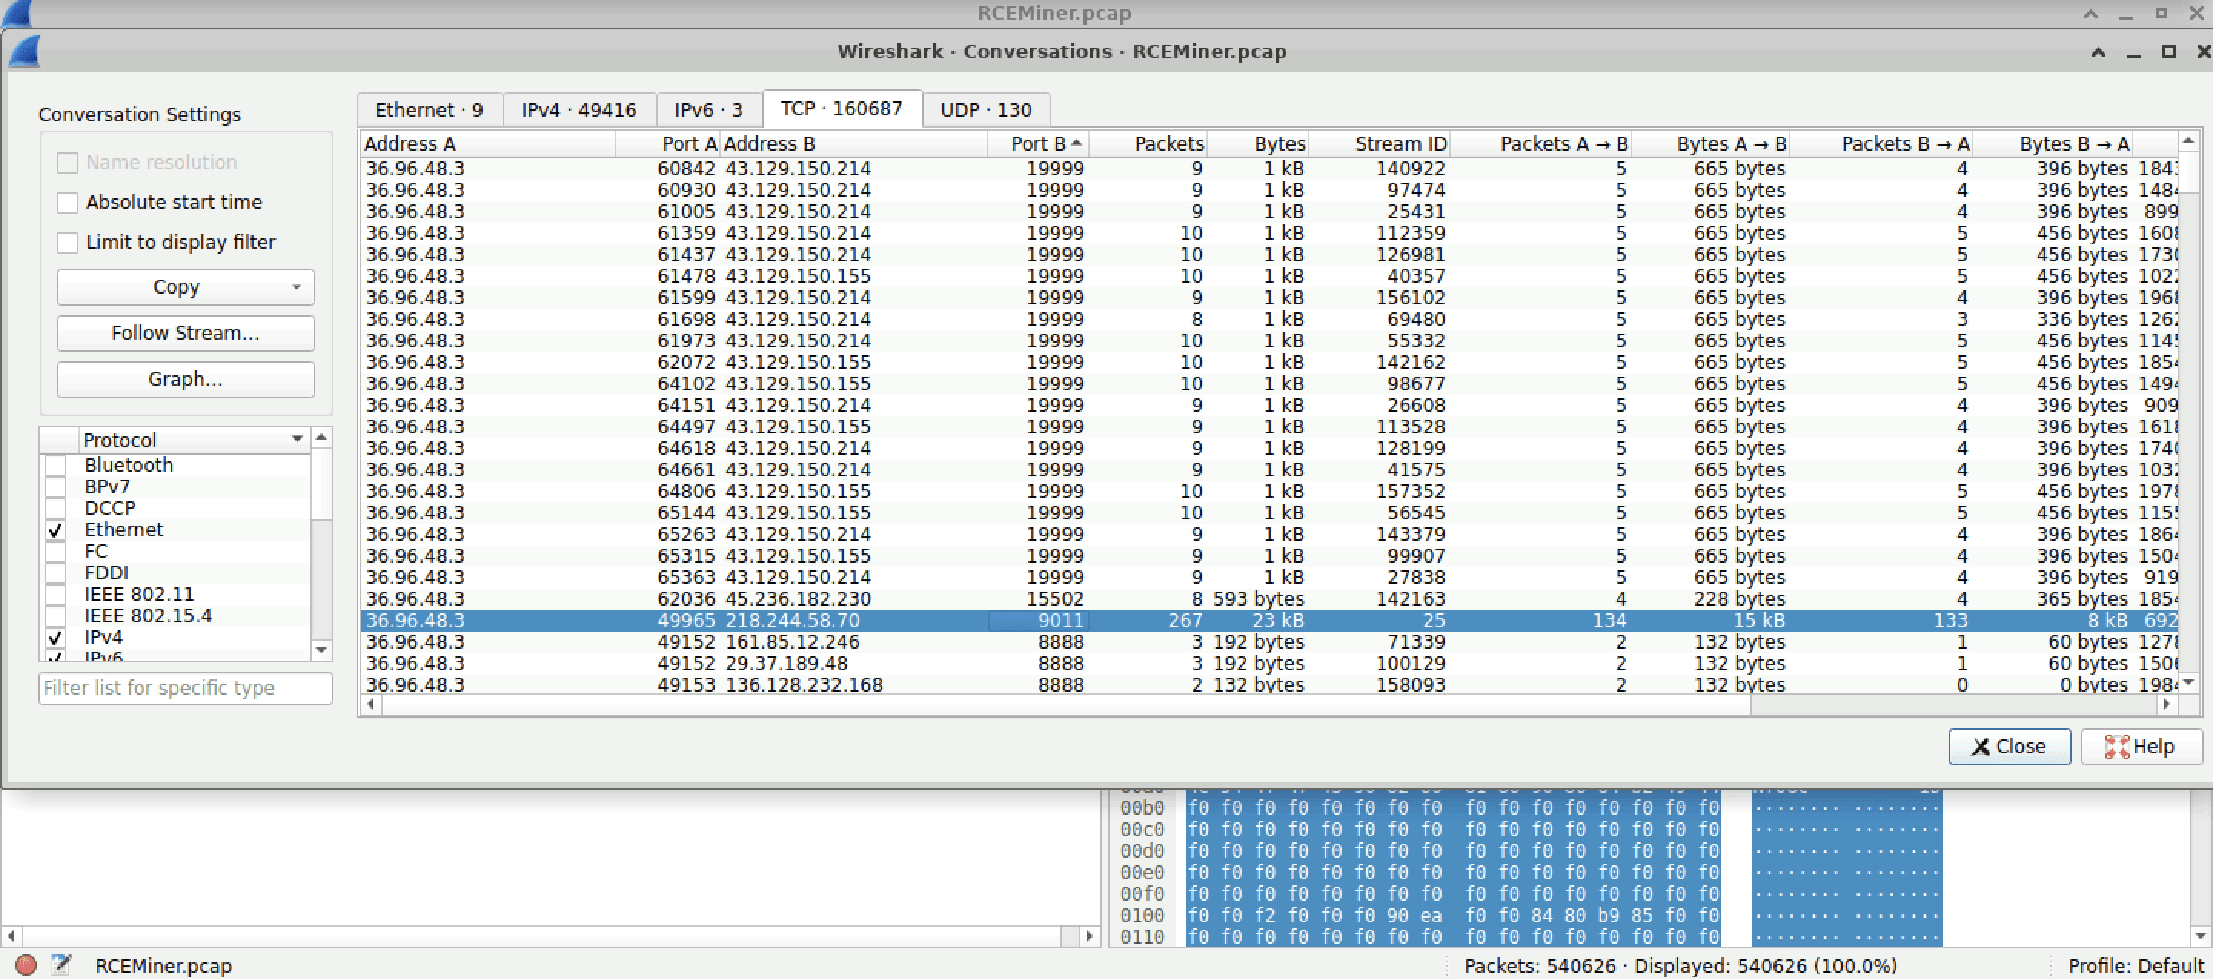This screenshot has height=979, width=2213.
Task: Click the conversation table's left scroll arrow
Action: [x=370, y=704]
